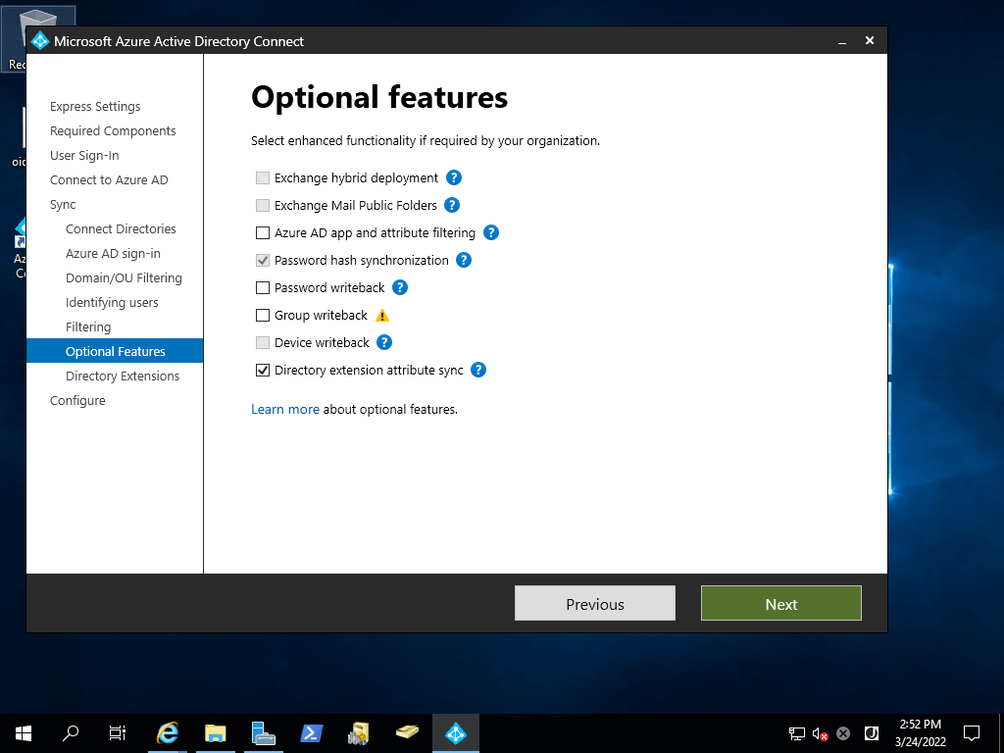Click the Group writeback warning icon
1004x753 pixels.
tap(382, 316)
